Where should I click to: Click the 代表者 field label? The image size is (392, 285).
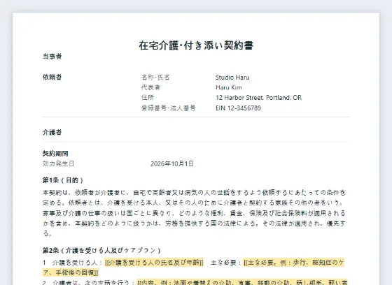click(x=150, y=87)
